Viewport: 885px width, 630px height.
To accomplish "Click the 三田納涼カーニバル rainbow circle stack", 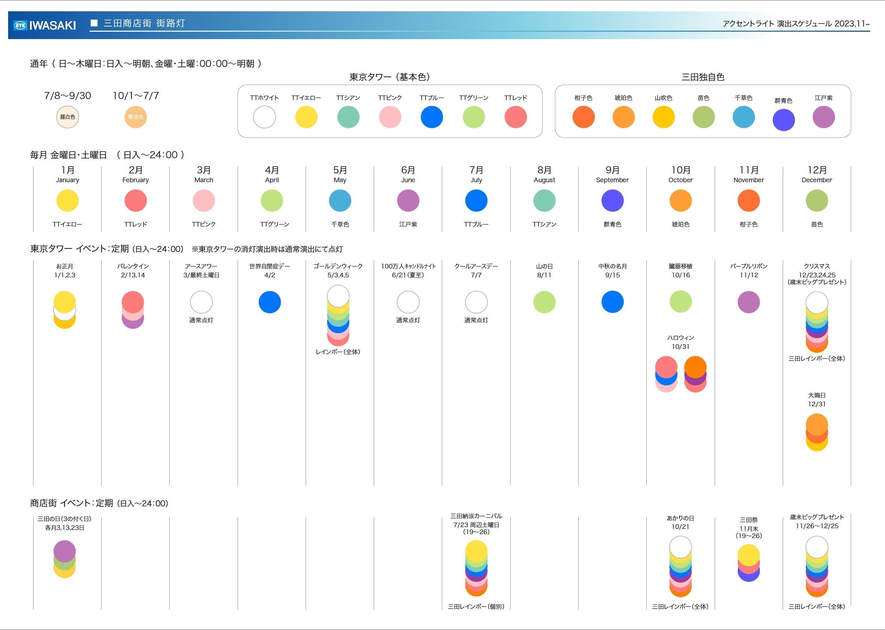I will click(x=476, y=568).
